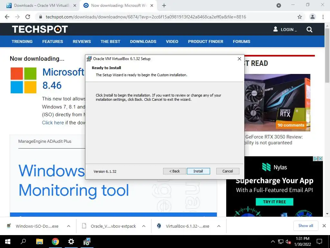Open TechSpot search magnifier
This screenshot has width=330, height=248.
point(309,29)
